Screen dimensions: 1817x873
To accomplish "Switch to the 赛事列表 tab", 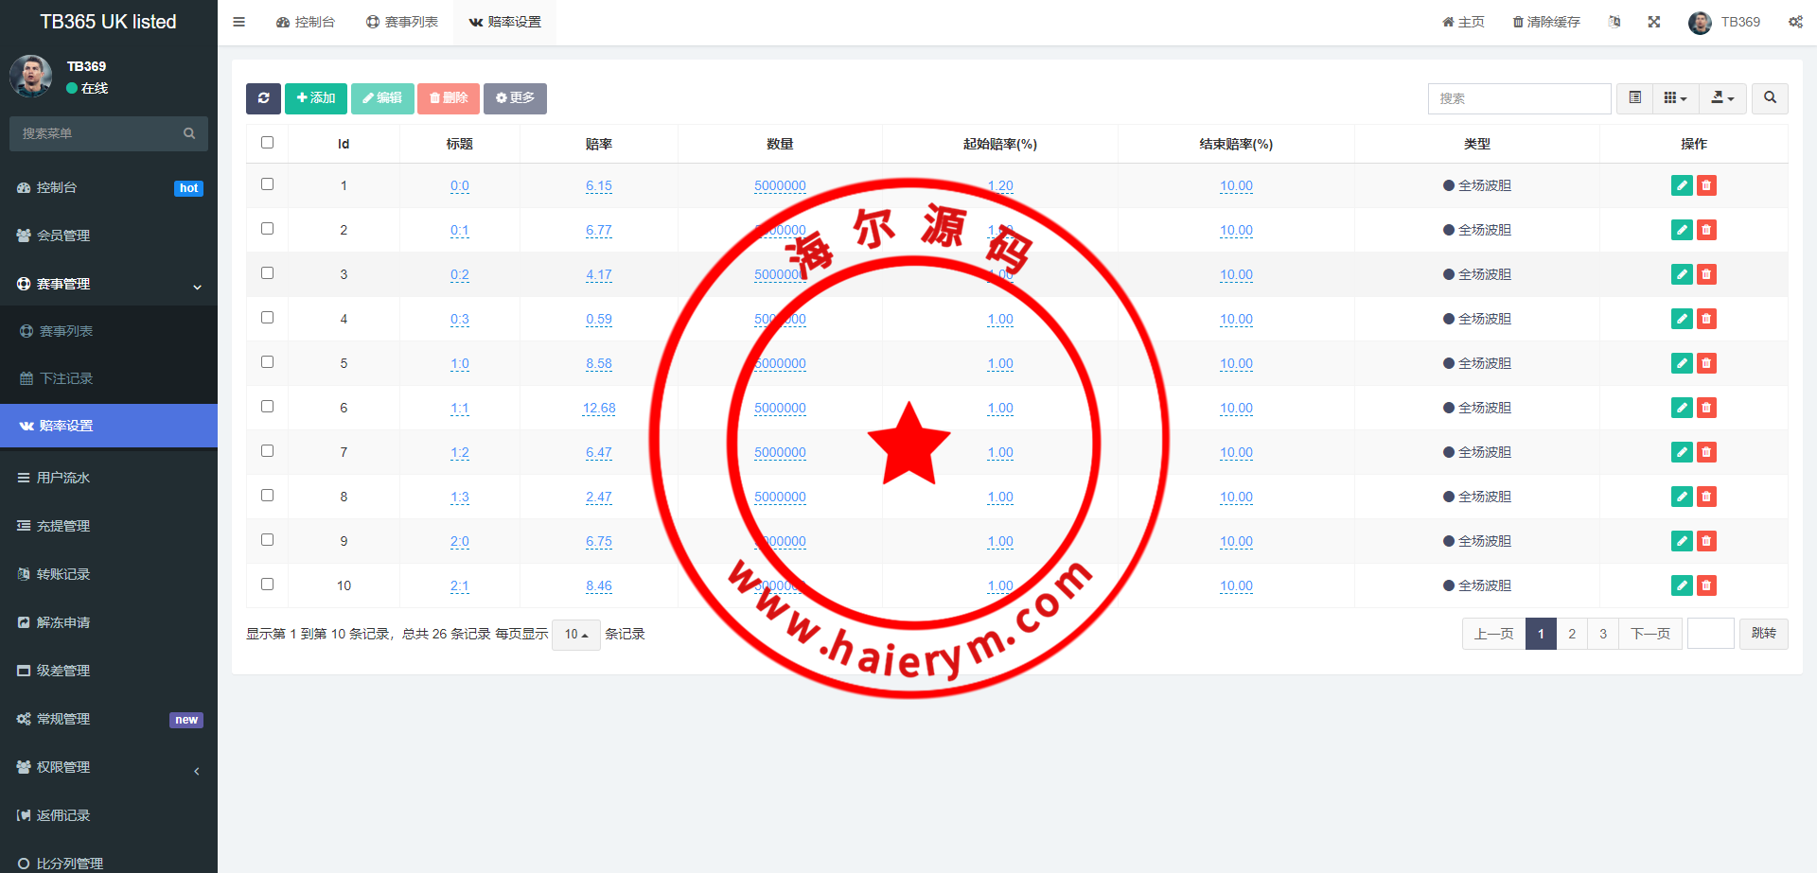I will click(x=402, y=22).
